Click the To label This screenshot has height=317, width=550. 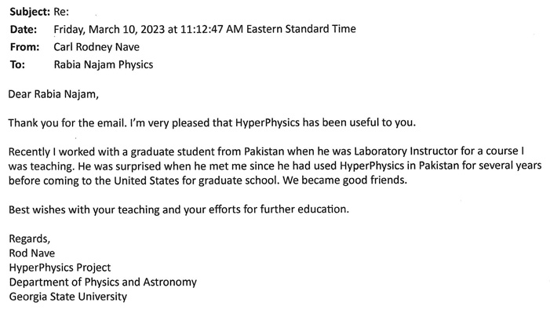coord(17,65)
